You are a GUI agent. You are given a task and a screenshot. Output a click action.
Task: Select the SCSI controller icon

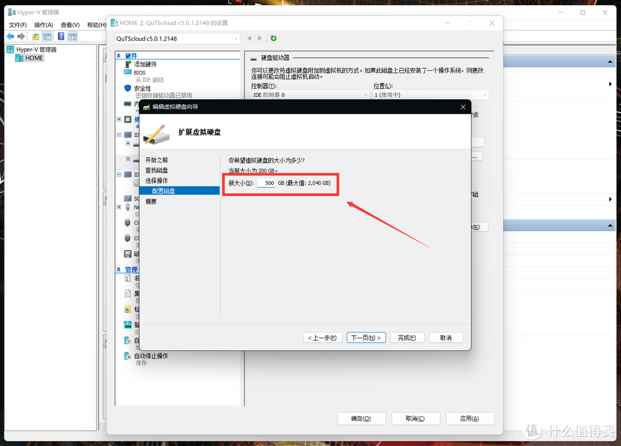coord(128,198)
